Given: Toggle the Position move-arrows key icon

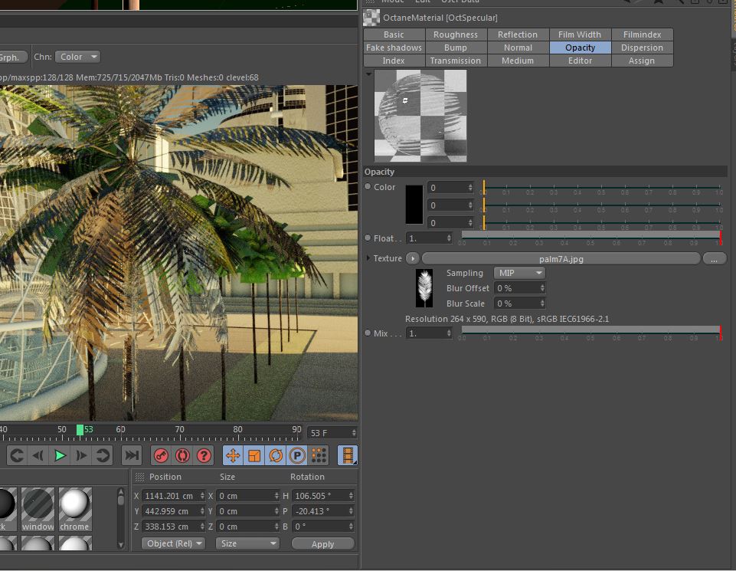Looking at the screenshot, I should (233, 455).
